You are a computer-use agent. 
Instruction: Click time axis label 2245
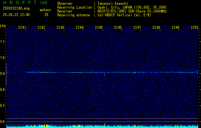point(99,28)
